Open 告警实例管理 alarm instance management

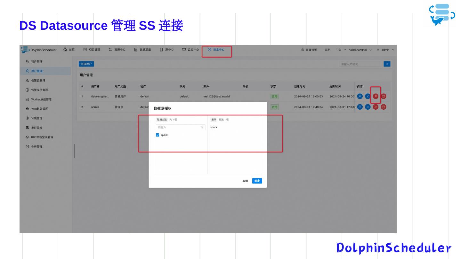pos(45,90)
